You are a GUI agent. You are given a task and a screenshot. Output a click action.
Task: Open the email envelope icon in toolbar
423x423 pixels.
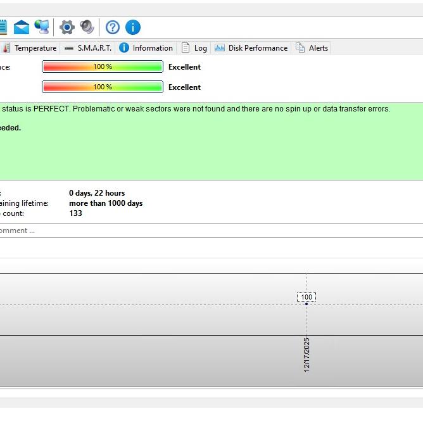pos(22,27)
